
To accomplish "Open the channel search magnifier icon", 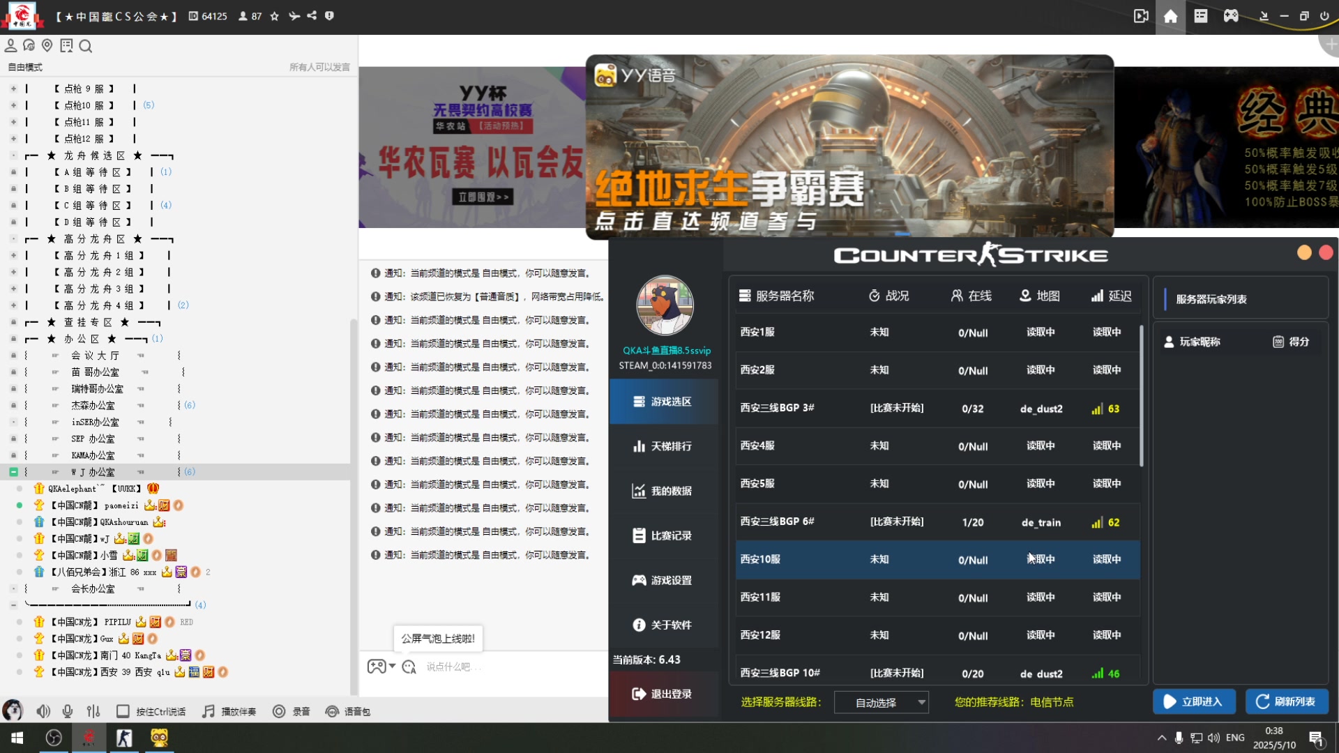I will [x=86, y=46].
